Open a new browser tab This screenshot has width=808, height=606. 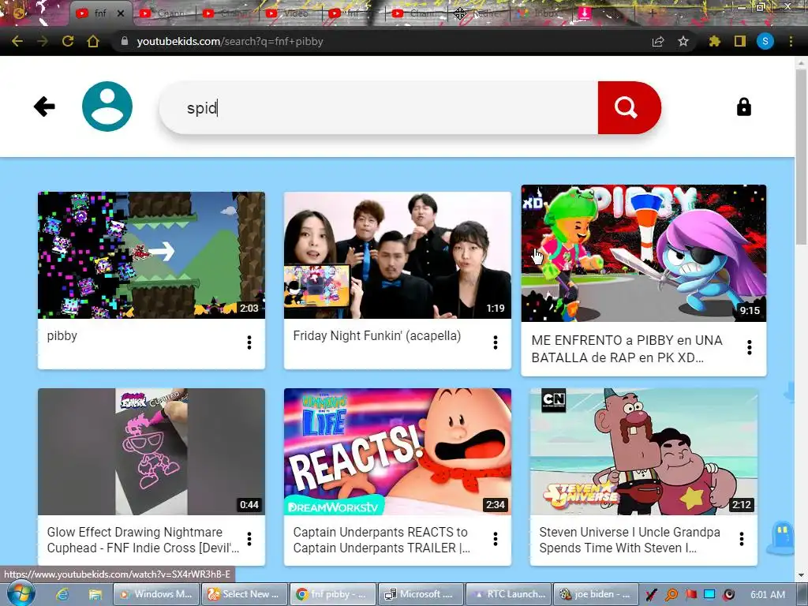tap(653, 13)
